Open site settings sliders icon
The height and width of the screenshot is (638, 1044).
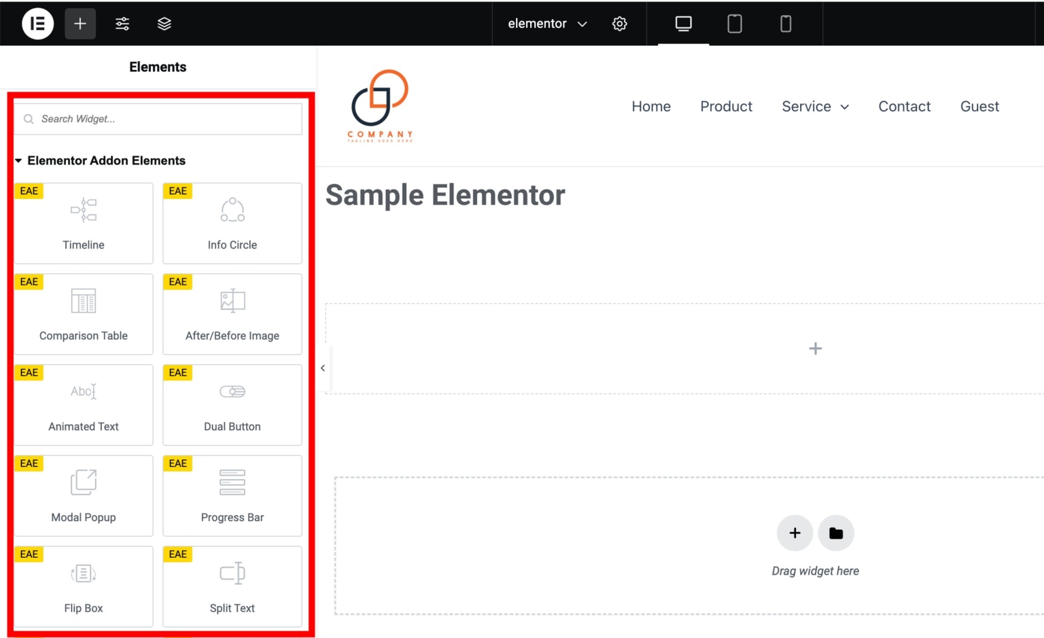tap(122, 24)
